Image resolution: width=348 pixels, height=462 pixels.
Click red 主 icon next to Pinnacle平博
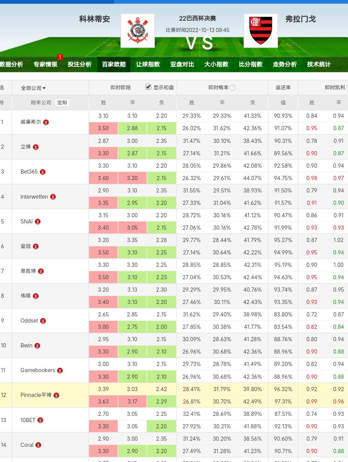[56, 395]
